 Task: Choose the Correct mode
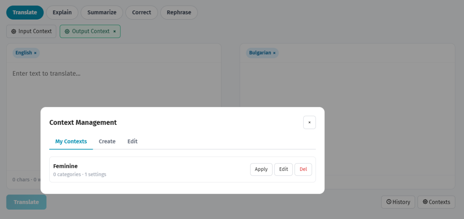tap(141, 12)
